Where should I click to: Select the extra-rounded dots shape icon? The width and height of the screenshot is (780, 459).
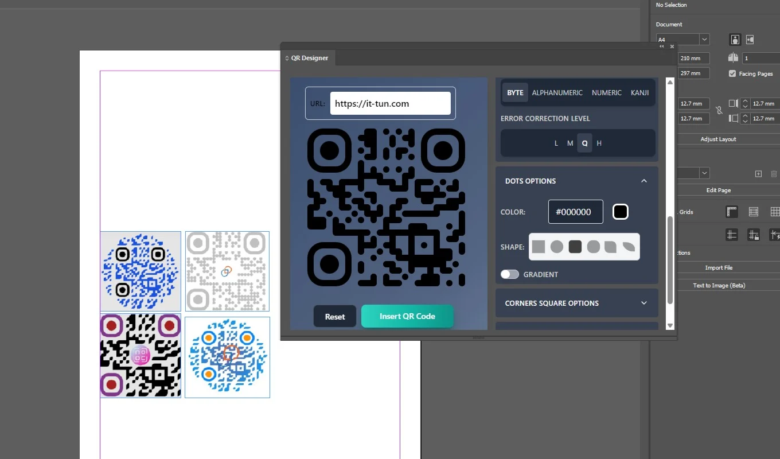coord(593,247)
